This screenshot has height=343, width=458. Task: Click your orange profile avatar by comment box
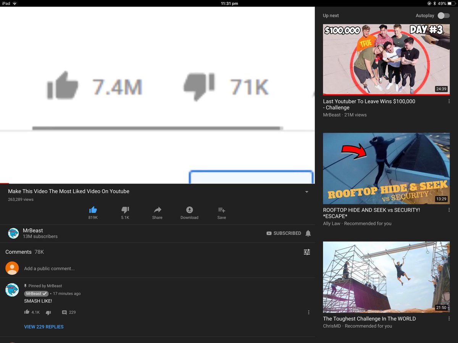[12, 268]
